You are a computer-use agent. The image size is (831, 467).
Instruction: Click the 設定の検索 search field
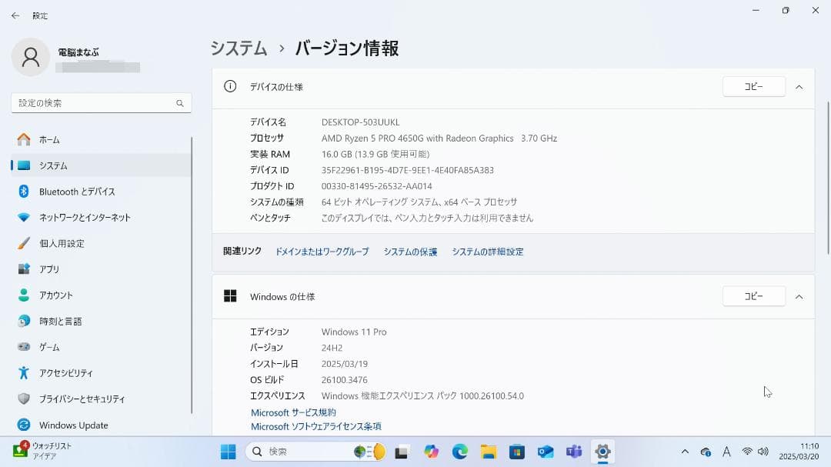100,102
